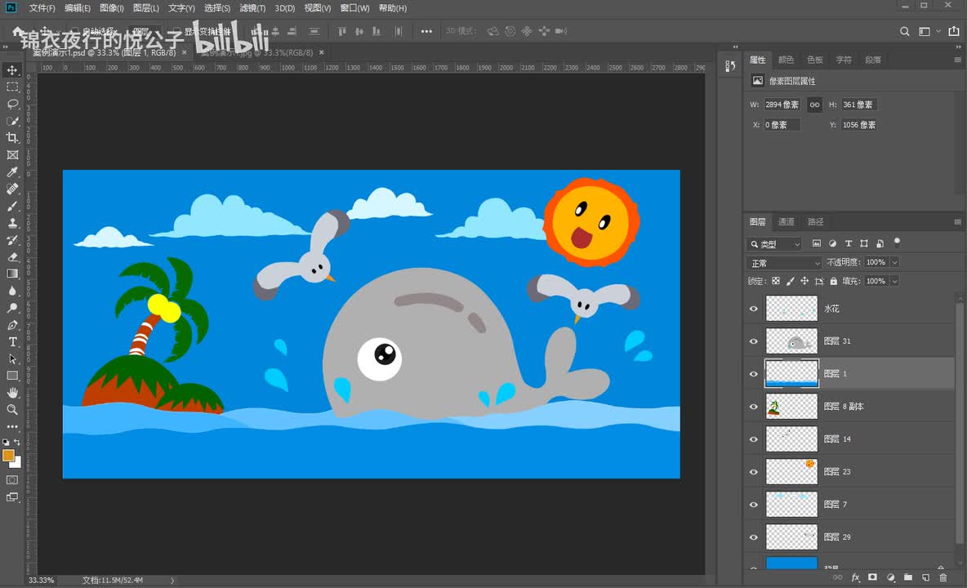The image size is (967, 588).
Task: Hide the 图层 8 副本 layer
Action: (x=753, y=407)
